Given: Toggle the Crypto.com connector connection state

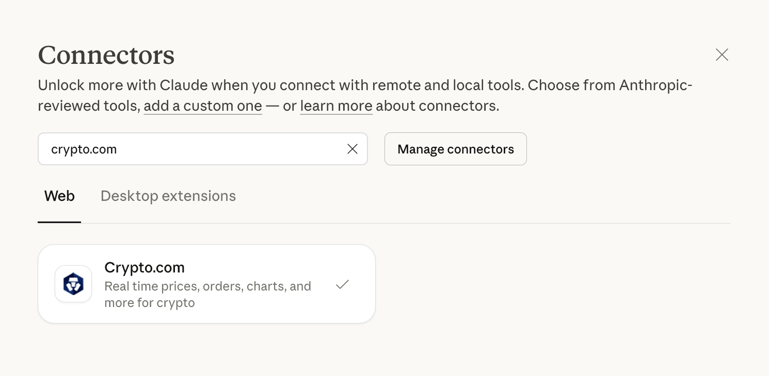Looking at the screenshot, I should 342,284.
